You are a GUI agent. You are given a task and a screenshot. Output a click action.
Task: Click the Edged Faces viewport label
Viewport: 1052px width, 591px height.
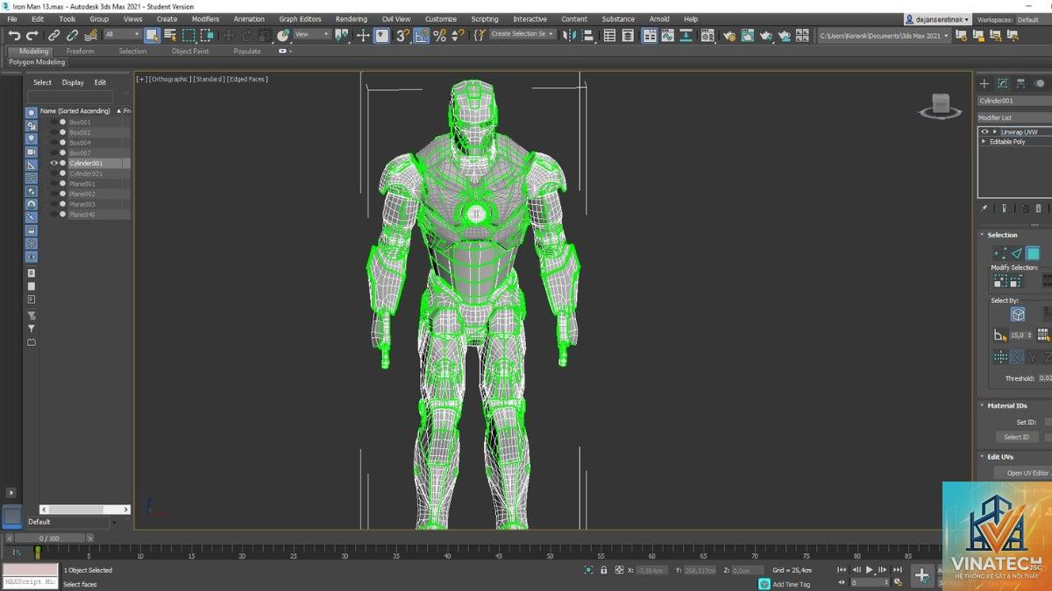coord(247,79)
